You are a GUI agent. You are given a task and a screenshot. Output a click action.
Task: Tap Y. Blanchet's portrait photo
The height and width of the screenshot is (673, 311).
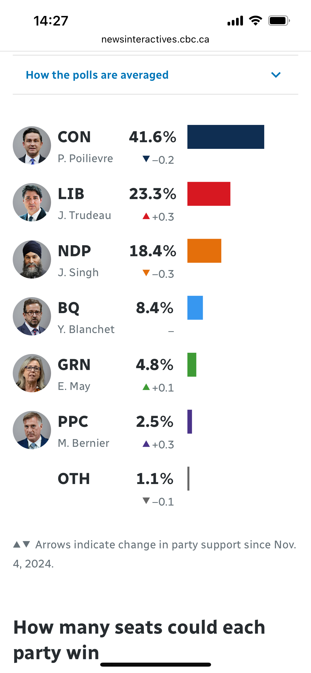(32, 316)
